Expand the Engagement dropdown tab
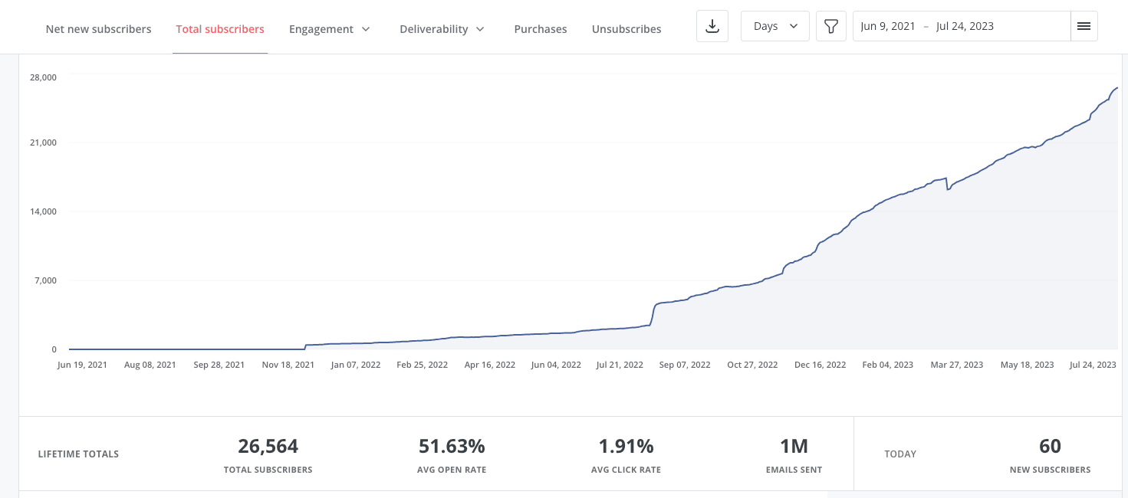The image size is (1128, 498). (x=330, y=29)
